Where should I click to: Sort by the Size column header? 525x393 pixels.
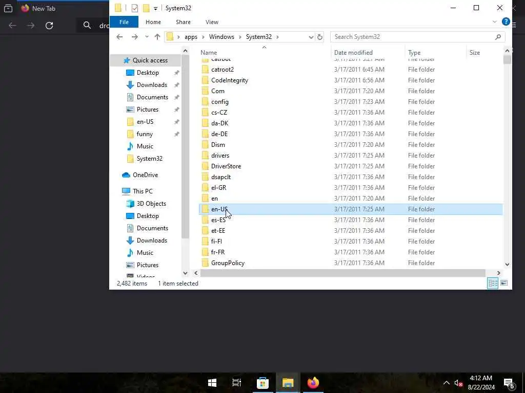click(484, 53)
